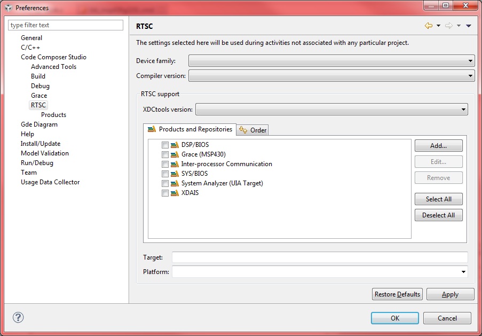Open the Device family dropdown
Viewport: 482px width, 336px height.
331,60
